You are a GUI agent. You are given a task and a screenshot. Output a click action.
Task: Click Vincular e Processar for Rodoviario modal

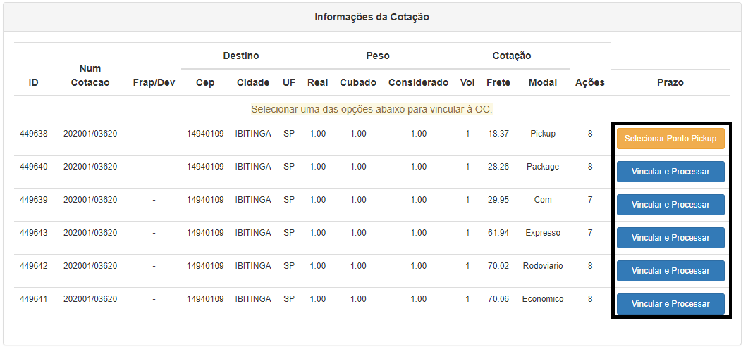click(x=670, y=271)
